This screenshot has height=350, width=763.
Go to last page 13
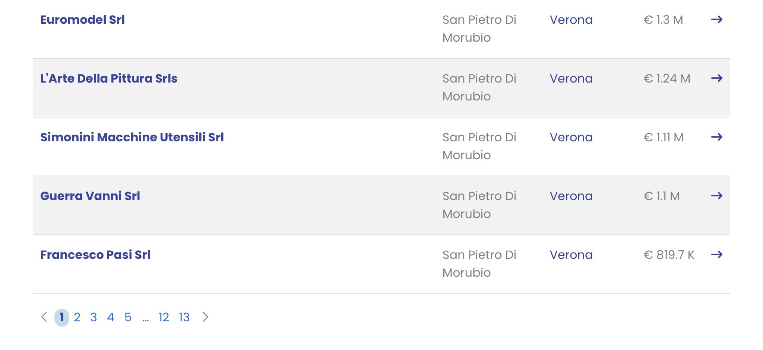[x=184, y=317]
